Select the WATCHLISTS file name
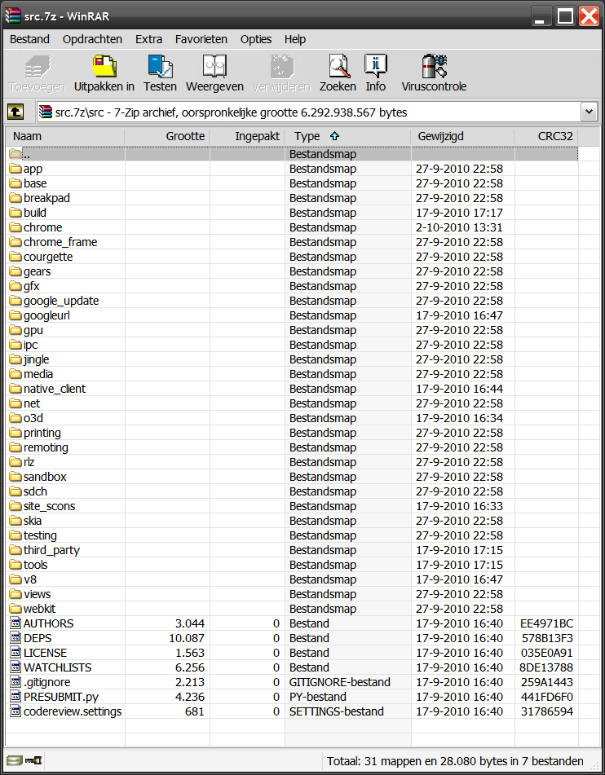605x775 pixels. [57, 667]
